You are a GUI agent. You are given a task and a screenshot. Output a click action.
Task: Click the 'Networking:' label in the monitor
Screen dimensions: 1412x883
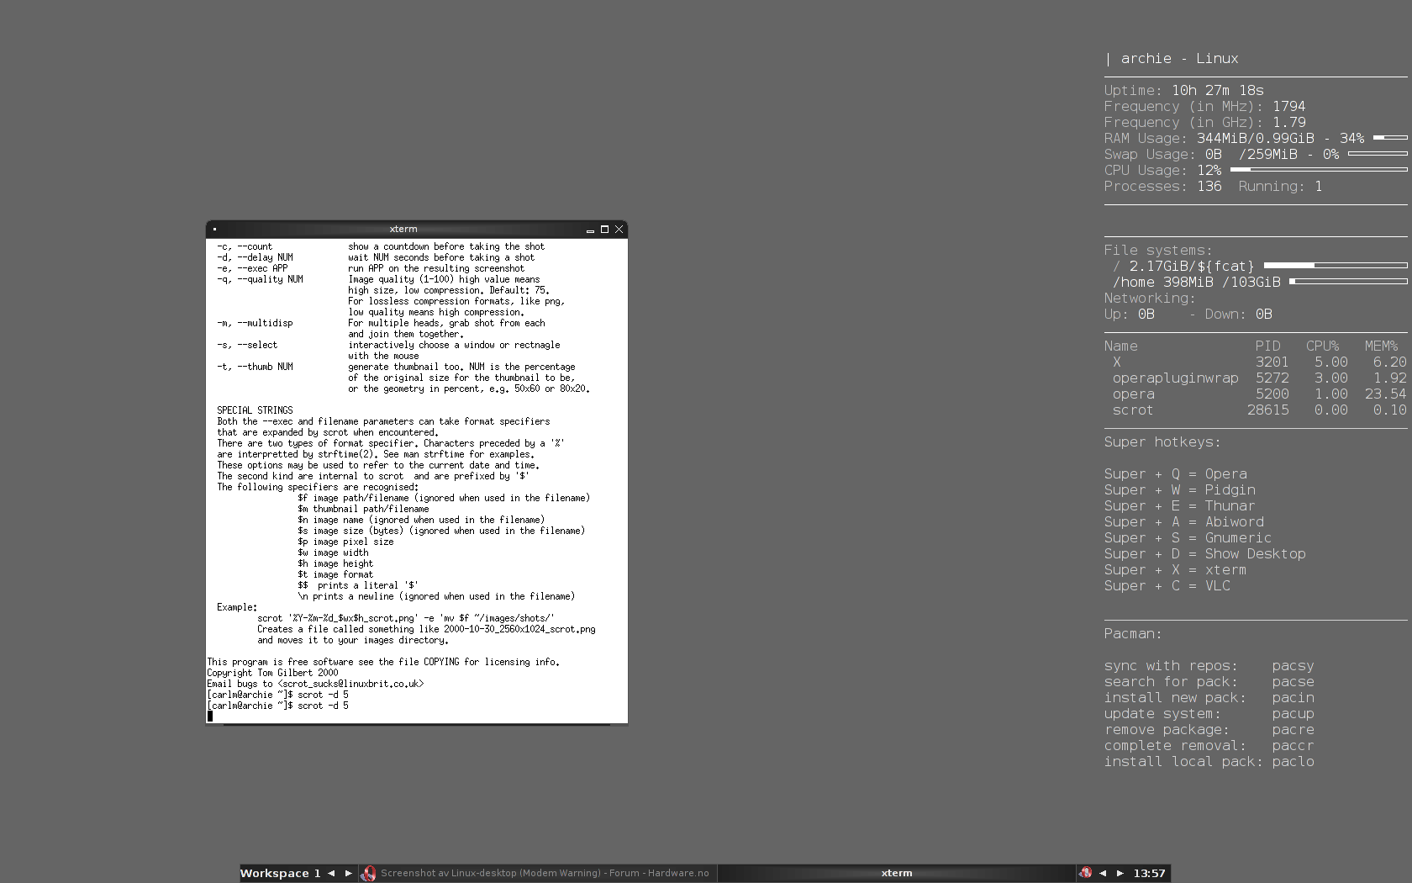(x=1150, y=299)
